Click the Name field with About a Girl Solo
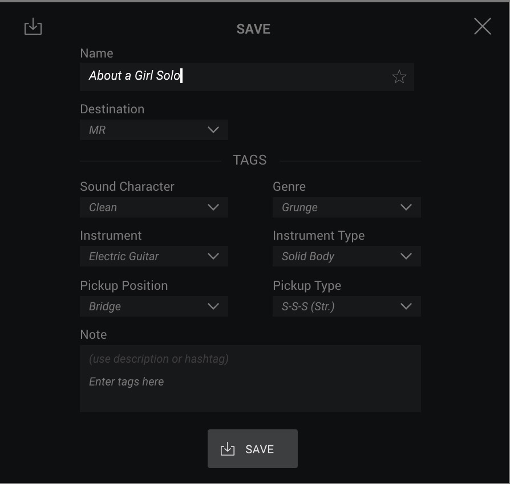The image size is (510, 484). (247, 77)
